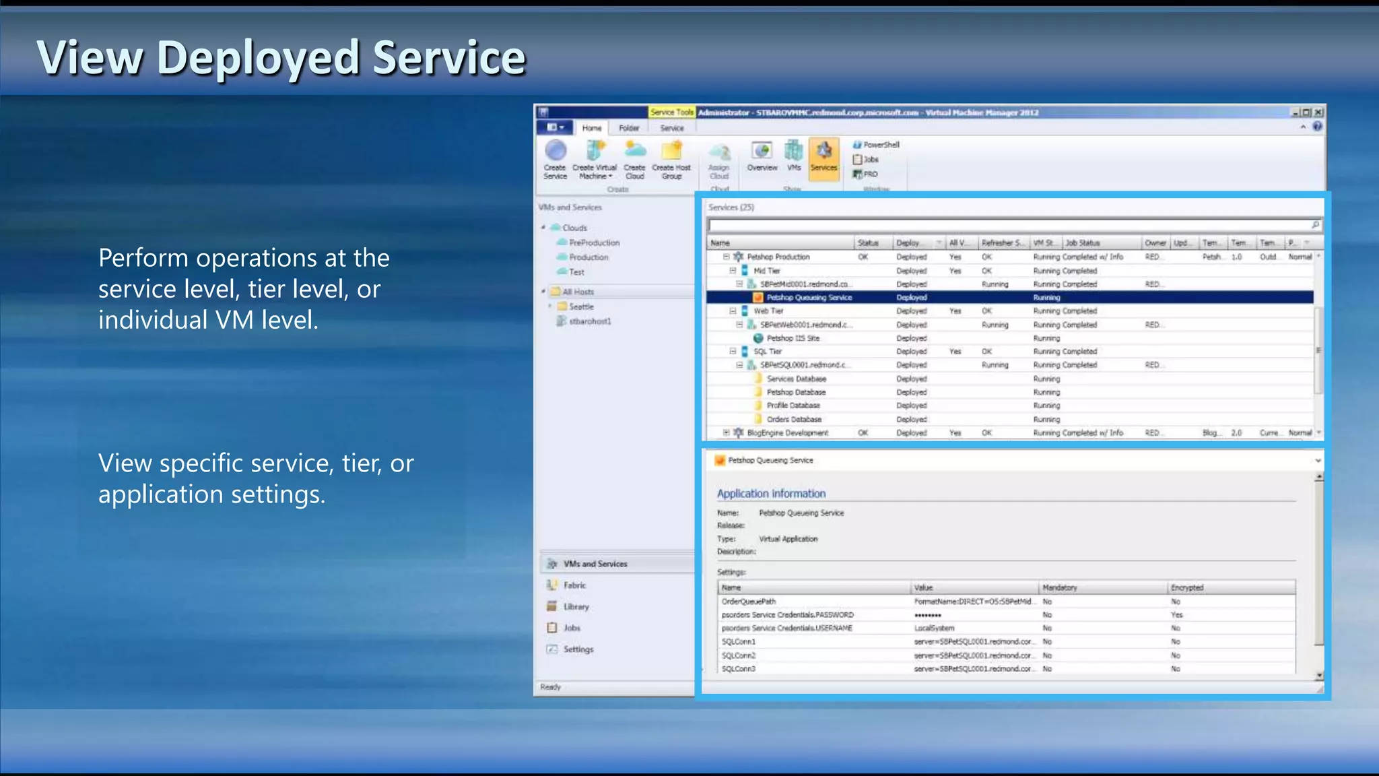Expand the Seattle host group
Image resolution: width=1379 pixels, height=776 pixels.
point(550,306)
